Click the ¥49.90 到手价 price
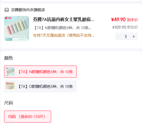142x125 pixels. (x=125, y=20)
